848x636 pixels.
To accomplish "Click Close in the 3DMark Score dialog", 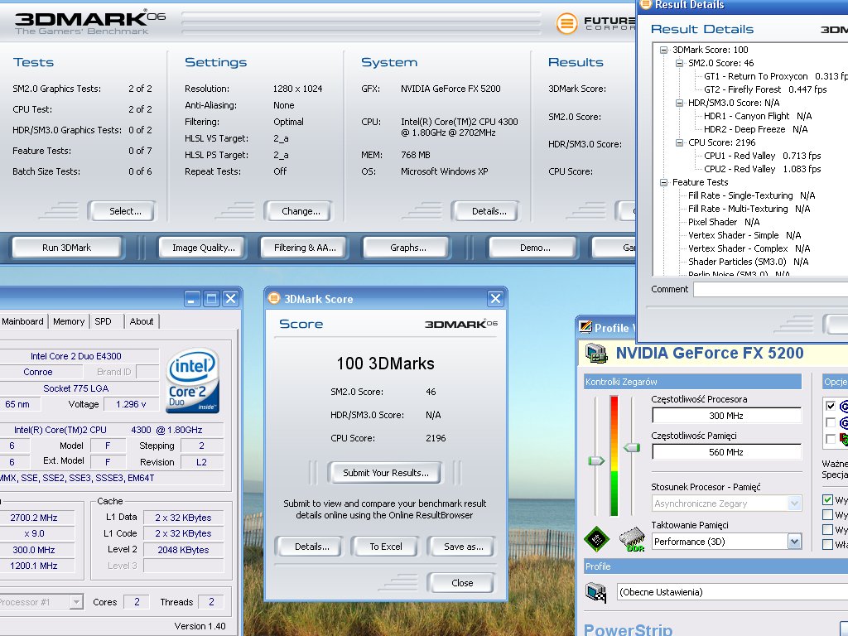I will pyautogui.click(x=462, y=583).
